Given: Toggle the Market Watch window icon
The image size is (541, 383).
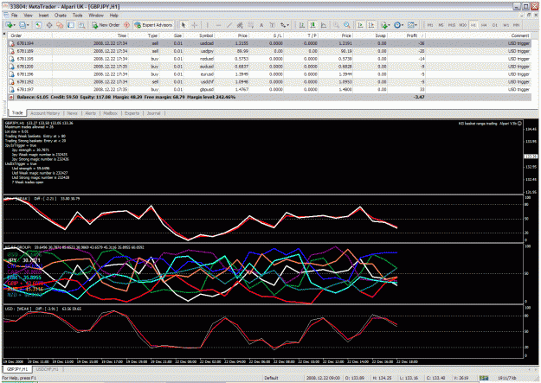Looking at the screenshot, I should click(x=38, y=25).
